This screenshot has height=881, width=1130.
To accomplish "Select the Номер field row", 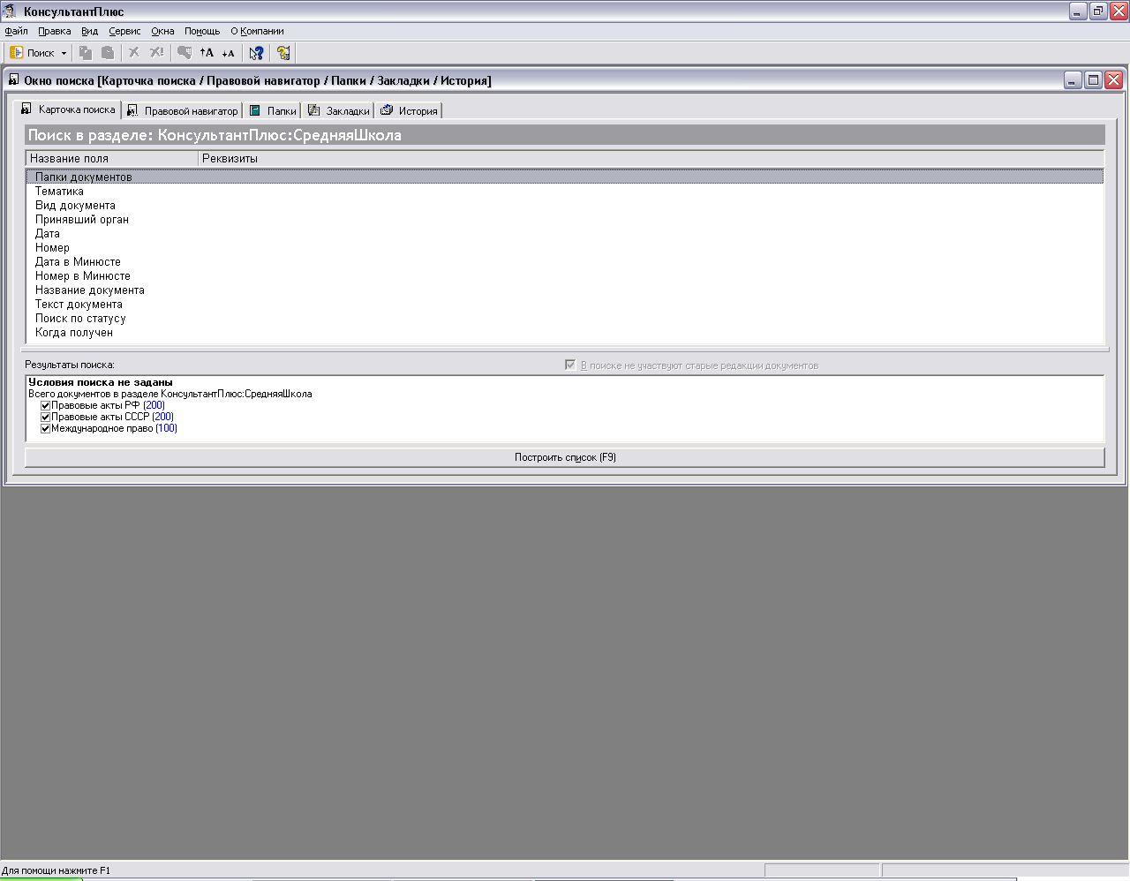I will point(565,247).
